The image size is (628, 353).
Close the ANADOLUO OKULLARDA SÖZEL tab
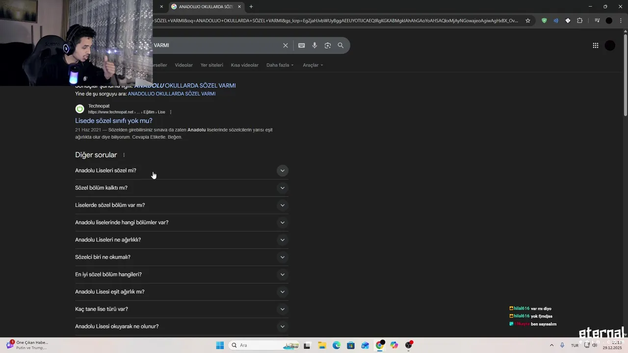(239, 6)
